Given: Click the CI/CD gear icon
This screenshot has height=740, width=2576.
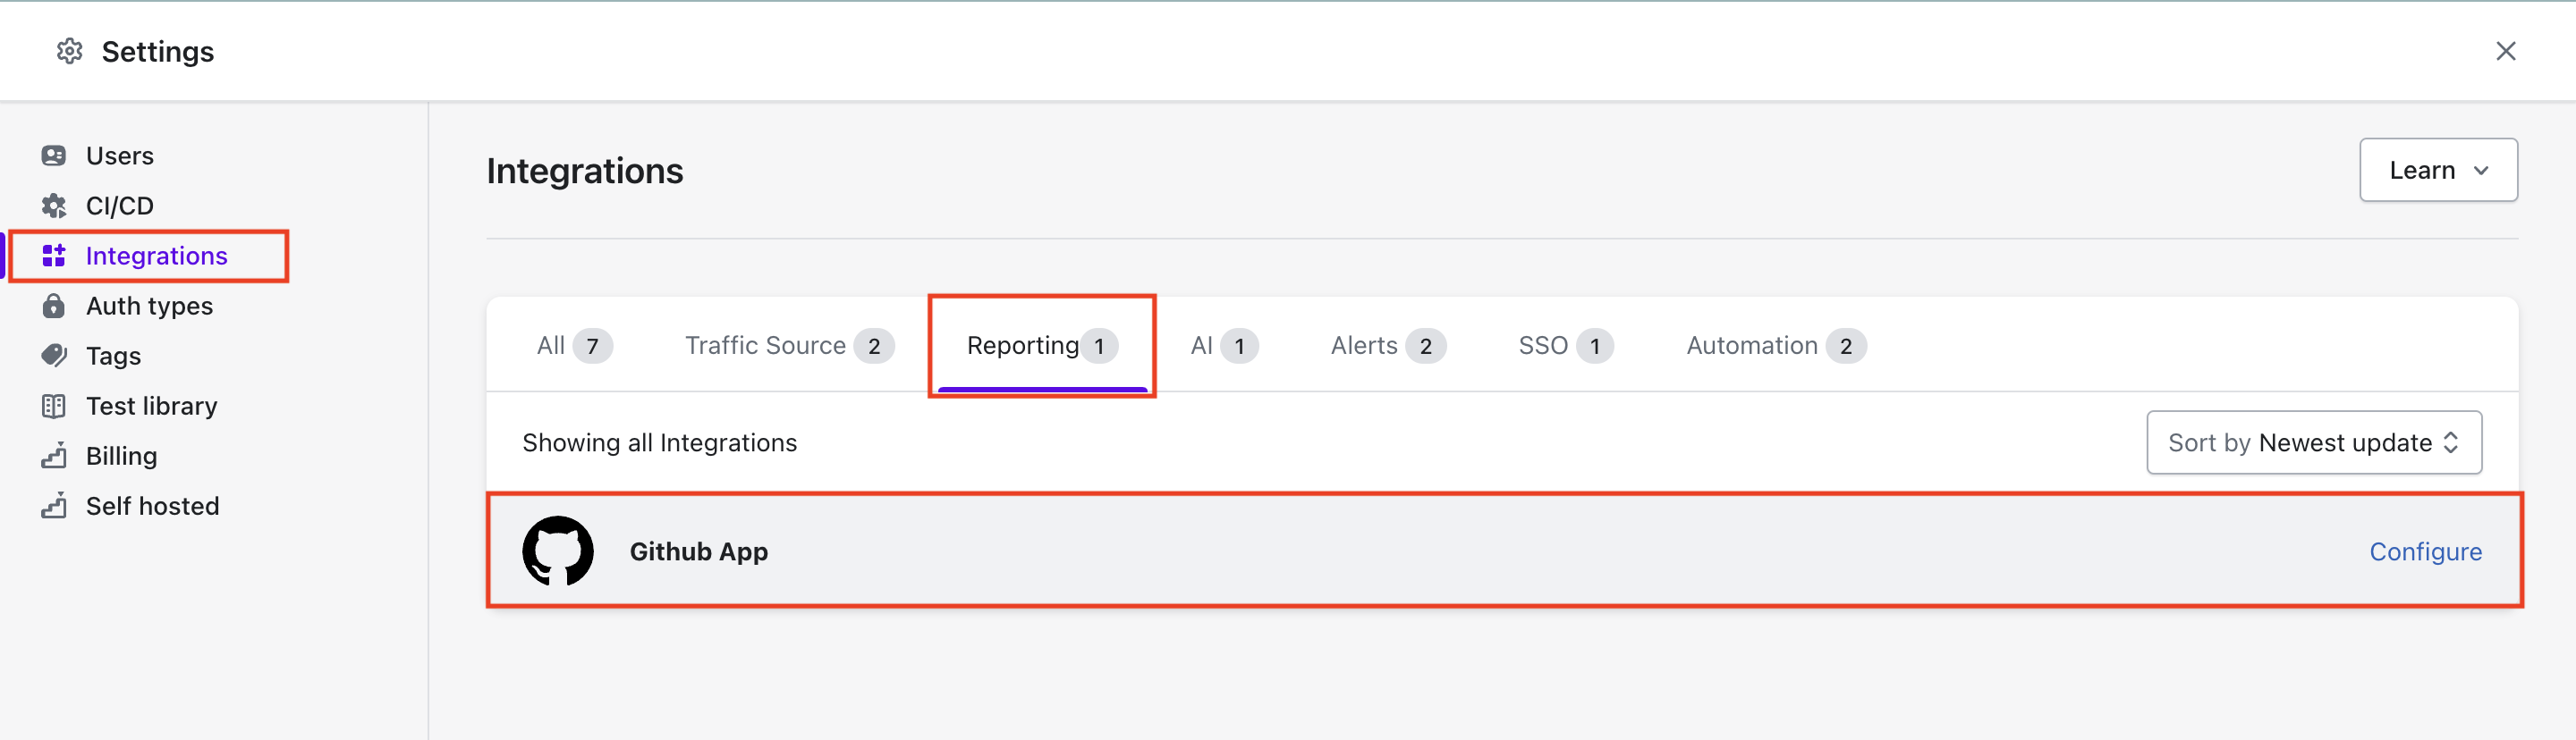Looking at the screenshot, I should [54, 206].
